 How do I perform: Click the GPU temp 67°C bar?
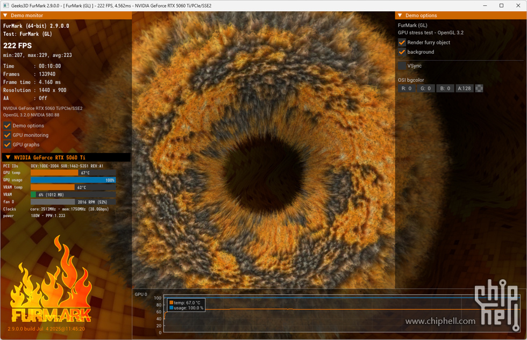click(x=73, y=173)
